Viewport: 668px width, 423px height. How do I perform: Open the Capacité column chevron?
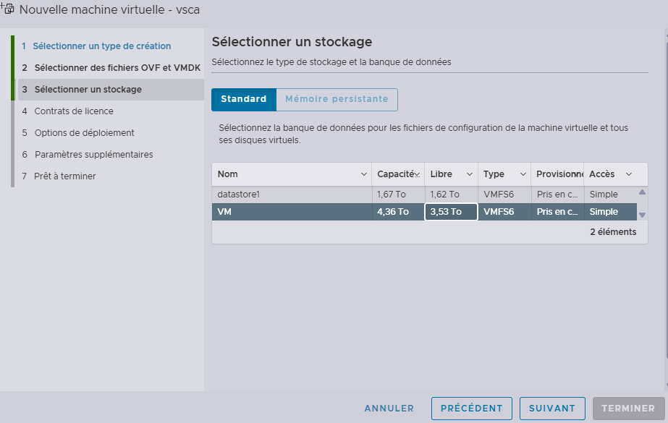click(417, 174)
